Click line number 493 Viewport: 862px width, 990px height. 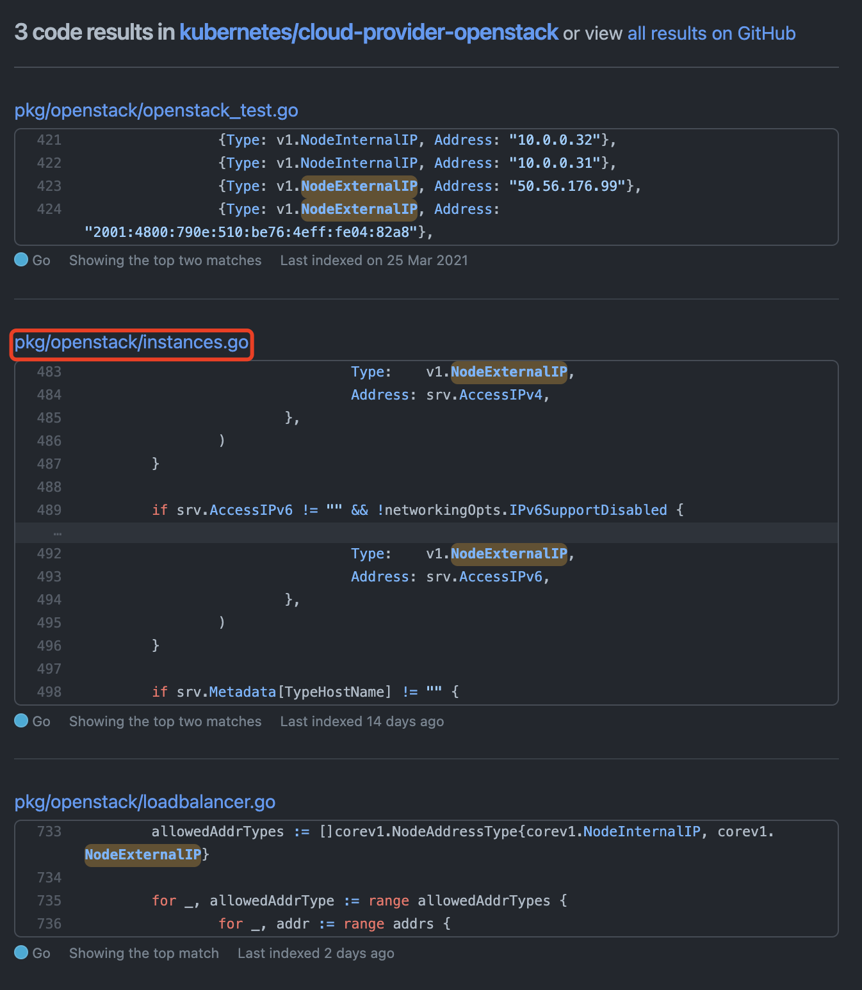pos(49,576)
